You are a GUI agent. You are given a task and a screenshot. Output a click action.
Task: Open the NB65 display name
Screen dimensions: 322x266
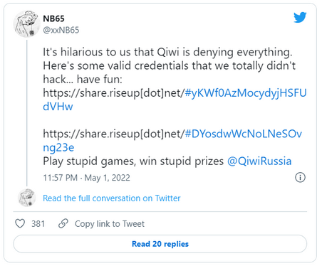pos(53,18)
